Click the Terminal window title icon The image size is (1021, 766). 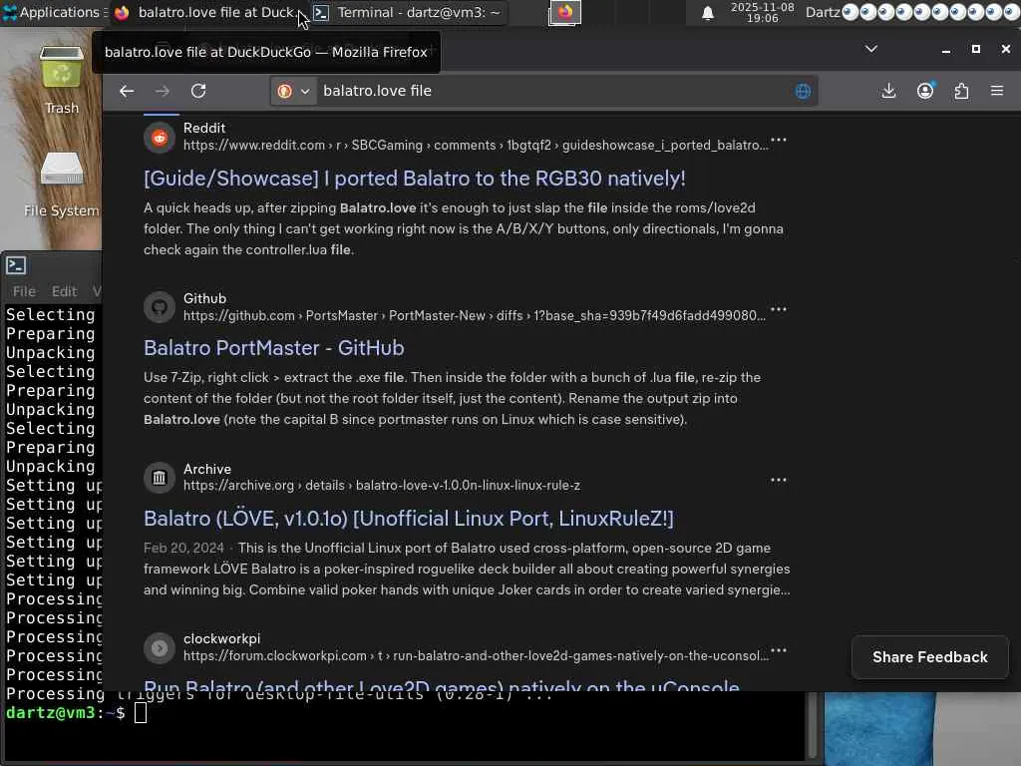point(16,265)
